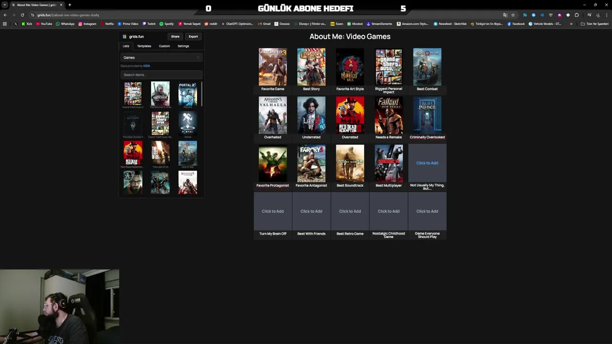Select The Witcher 3 cover in list
This screenshot has height=344, width=612.
point(160,94)
